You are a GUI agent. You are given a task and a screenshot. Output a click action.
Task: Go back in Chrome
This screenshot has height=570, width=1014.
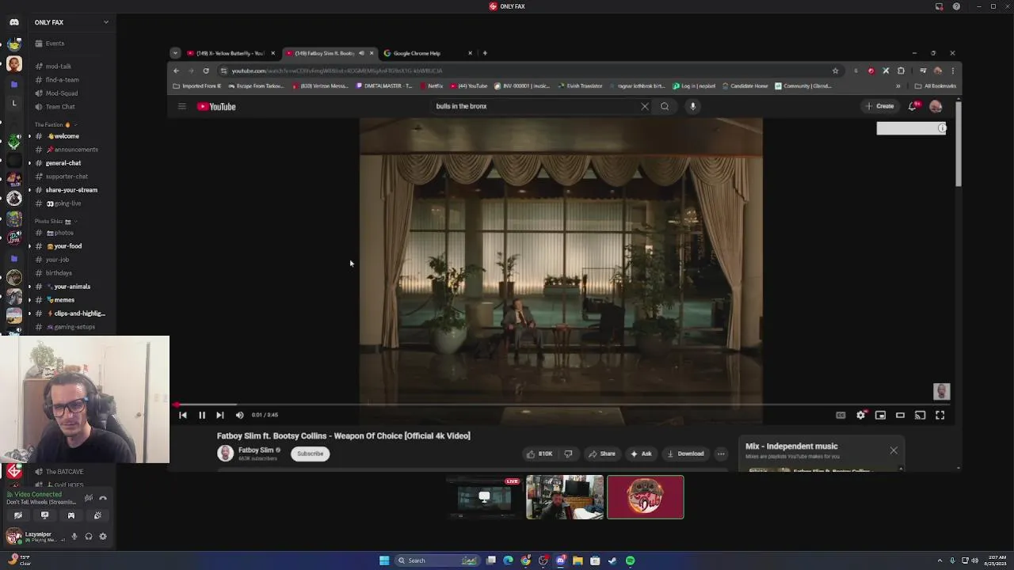pyautogui.click(x=176, y=70)
